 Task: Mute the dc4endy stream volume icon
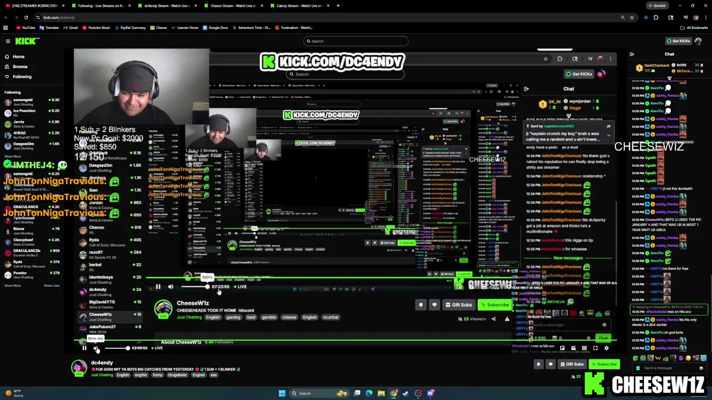[96, 348]
